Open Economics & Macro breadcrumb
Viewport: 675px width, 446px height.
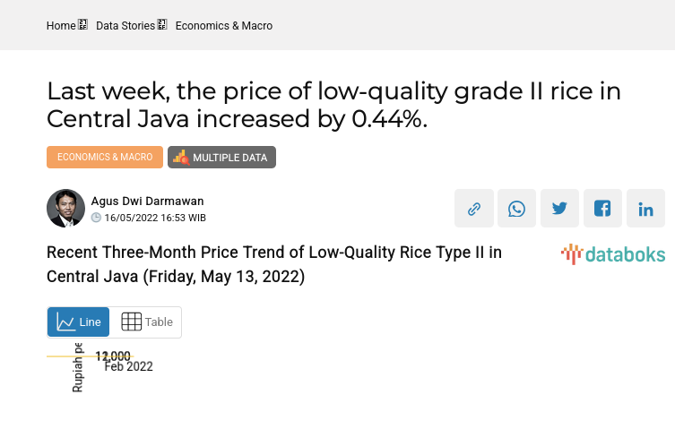point(224,26)
